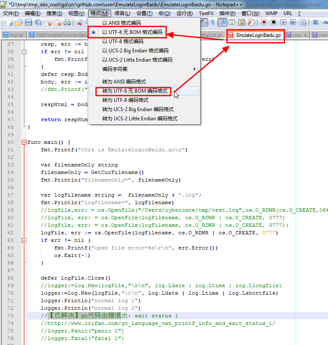Click the blue hourglass-shaped toolbar icon

(x=316, y=22)
